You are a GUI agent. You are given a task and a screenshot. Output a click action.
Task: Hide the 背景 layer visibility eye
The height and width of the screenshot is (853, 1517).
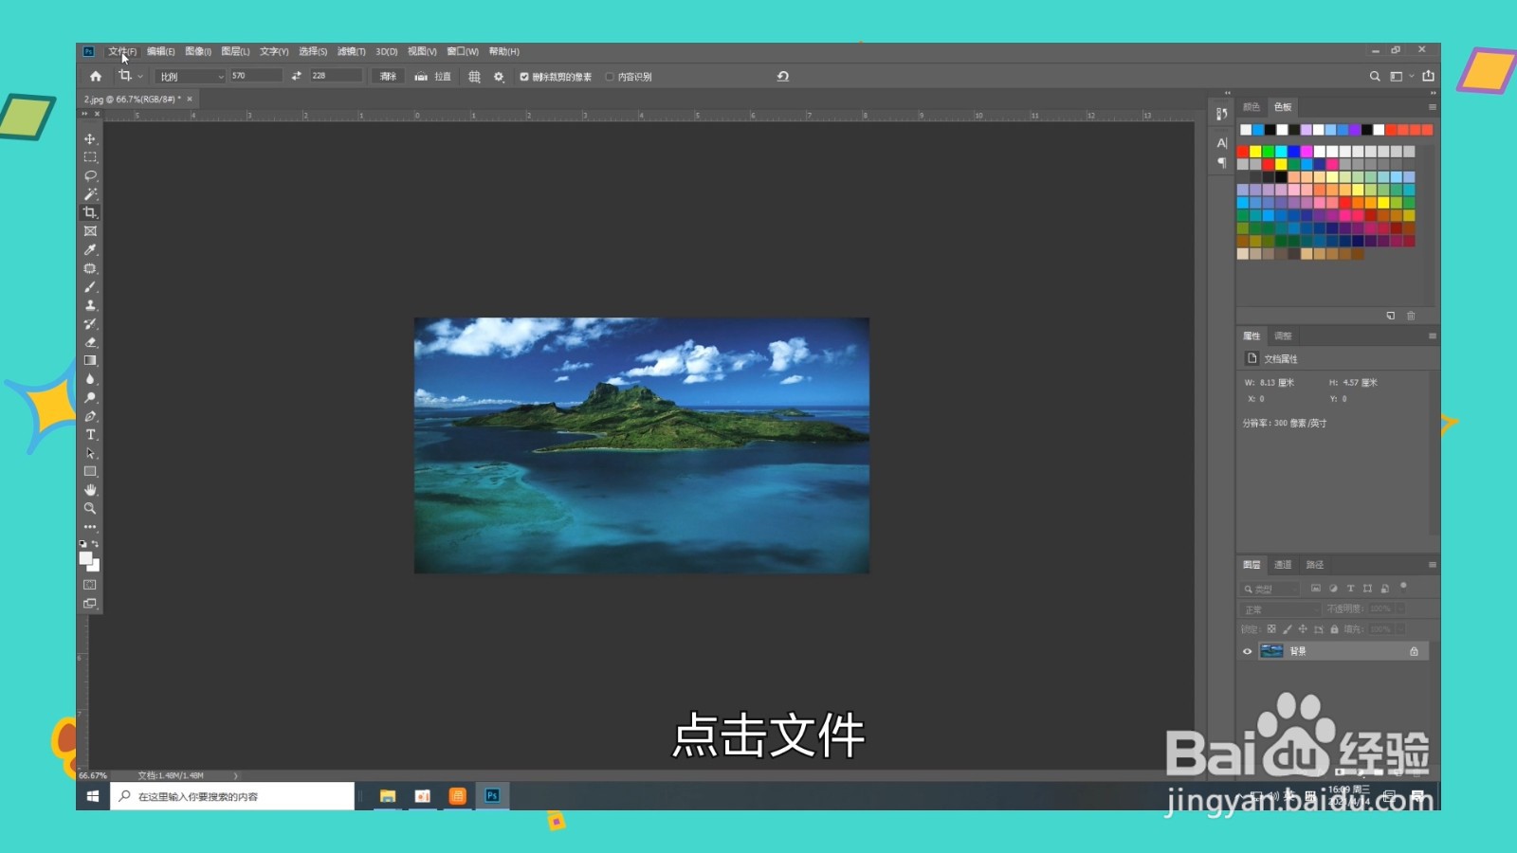pyautogui.click(x=1248, y=650)
